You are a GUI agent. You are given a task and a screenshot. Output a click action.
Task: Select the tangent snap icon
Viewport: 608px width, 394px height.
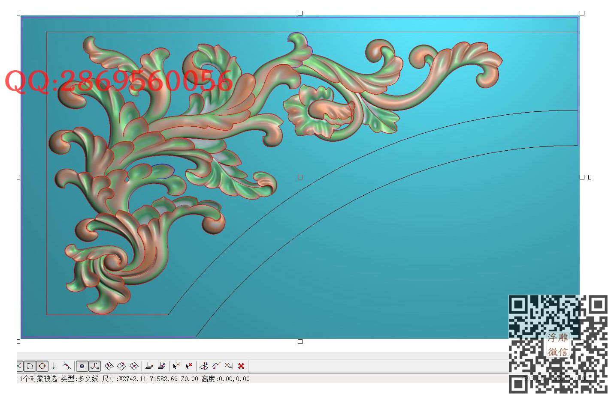(x=67, y=366)
